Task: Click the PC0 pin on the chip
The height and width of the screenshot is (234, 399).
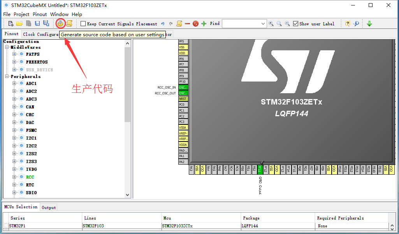Action: click(183, 105)
